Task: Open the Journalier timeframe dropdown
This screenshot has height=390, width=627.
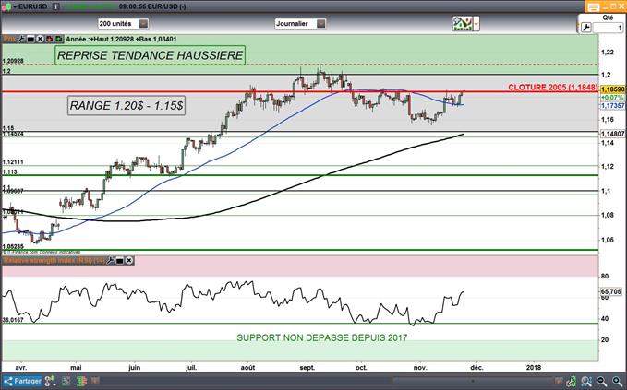Action: point(300,24)
